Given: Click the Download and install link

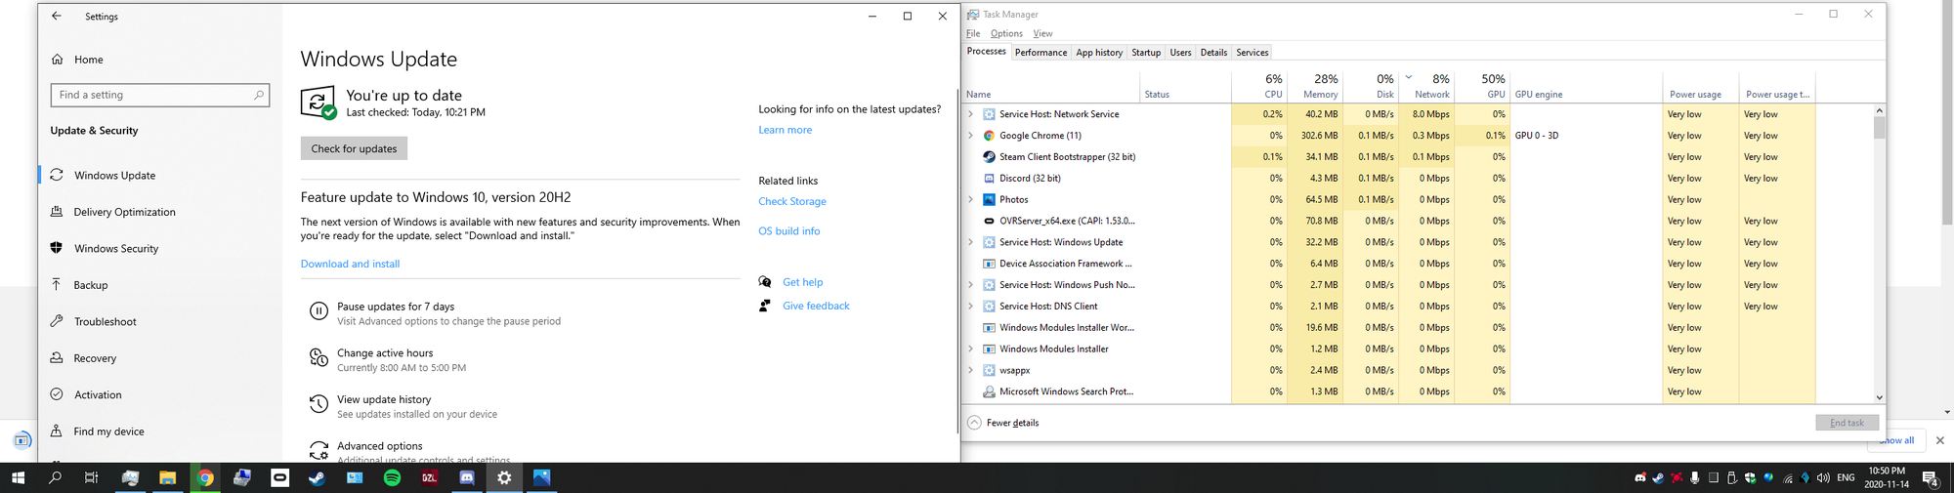Looking at the screenshot, I should (x=350, y=264).
